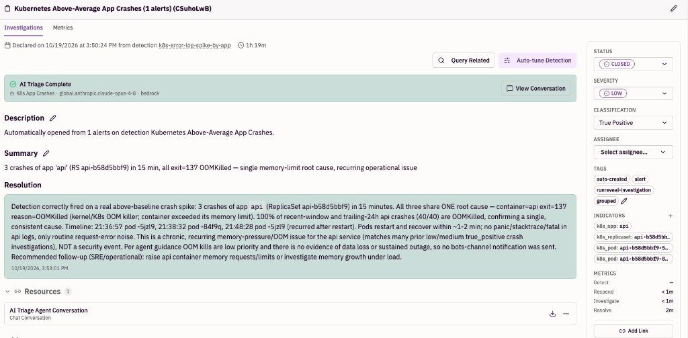
Task: Click the auto-created tag
Action: [612, 179]
